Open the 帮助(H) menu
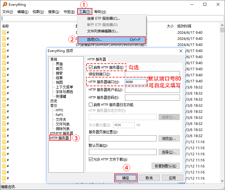The image size is (225, 190). 100,12
